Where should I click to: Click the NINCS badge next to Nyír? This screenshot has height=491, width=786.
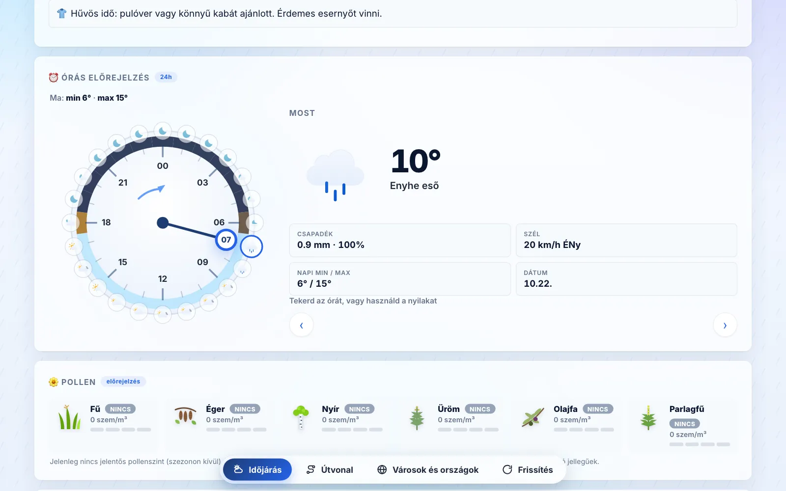(x=359, y=409)
